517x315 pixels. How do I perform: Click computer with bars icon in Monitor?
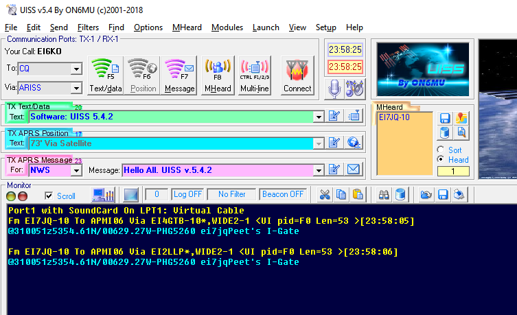coord(103,195)
